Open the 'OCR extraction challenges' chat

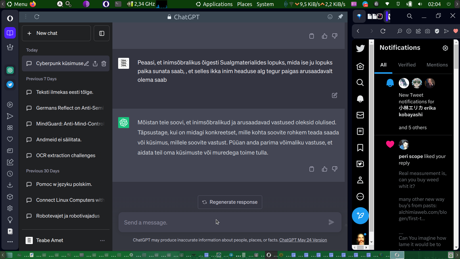66,156
